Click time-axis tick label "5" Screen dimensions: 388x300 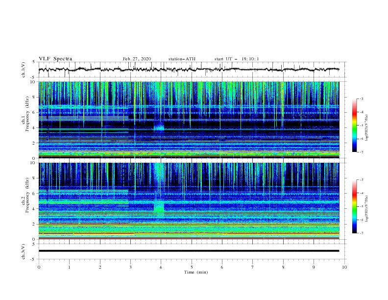pyautogui.click(x=192, y=267)
